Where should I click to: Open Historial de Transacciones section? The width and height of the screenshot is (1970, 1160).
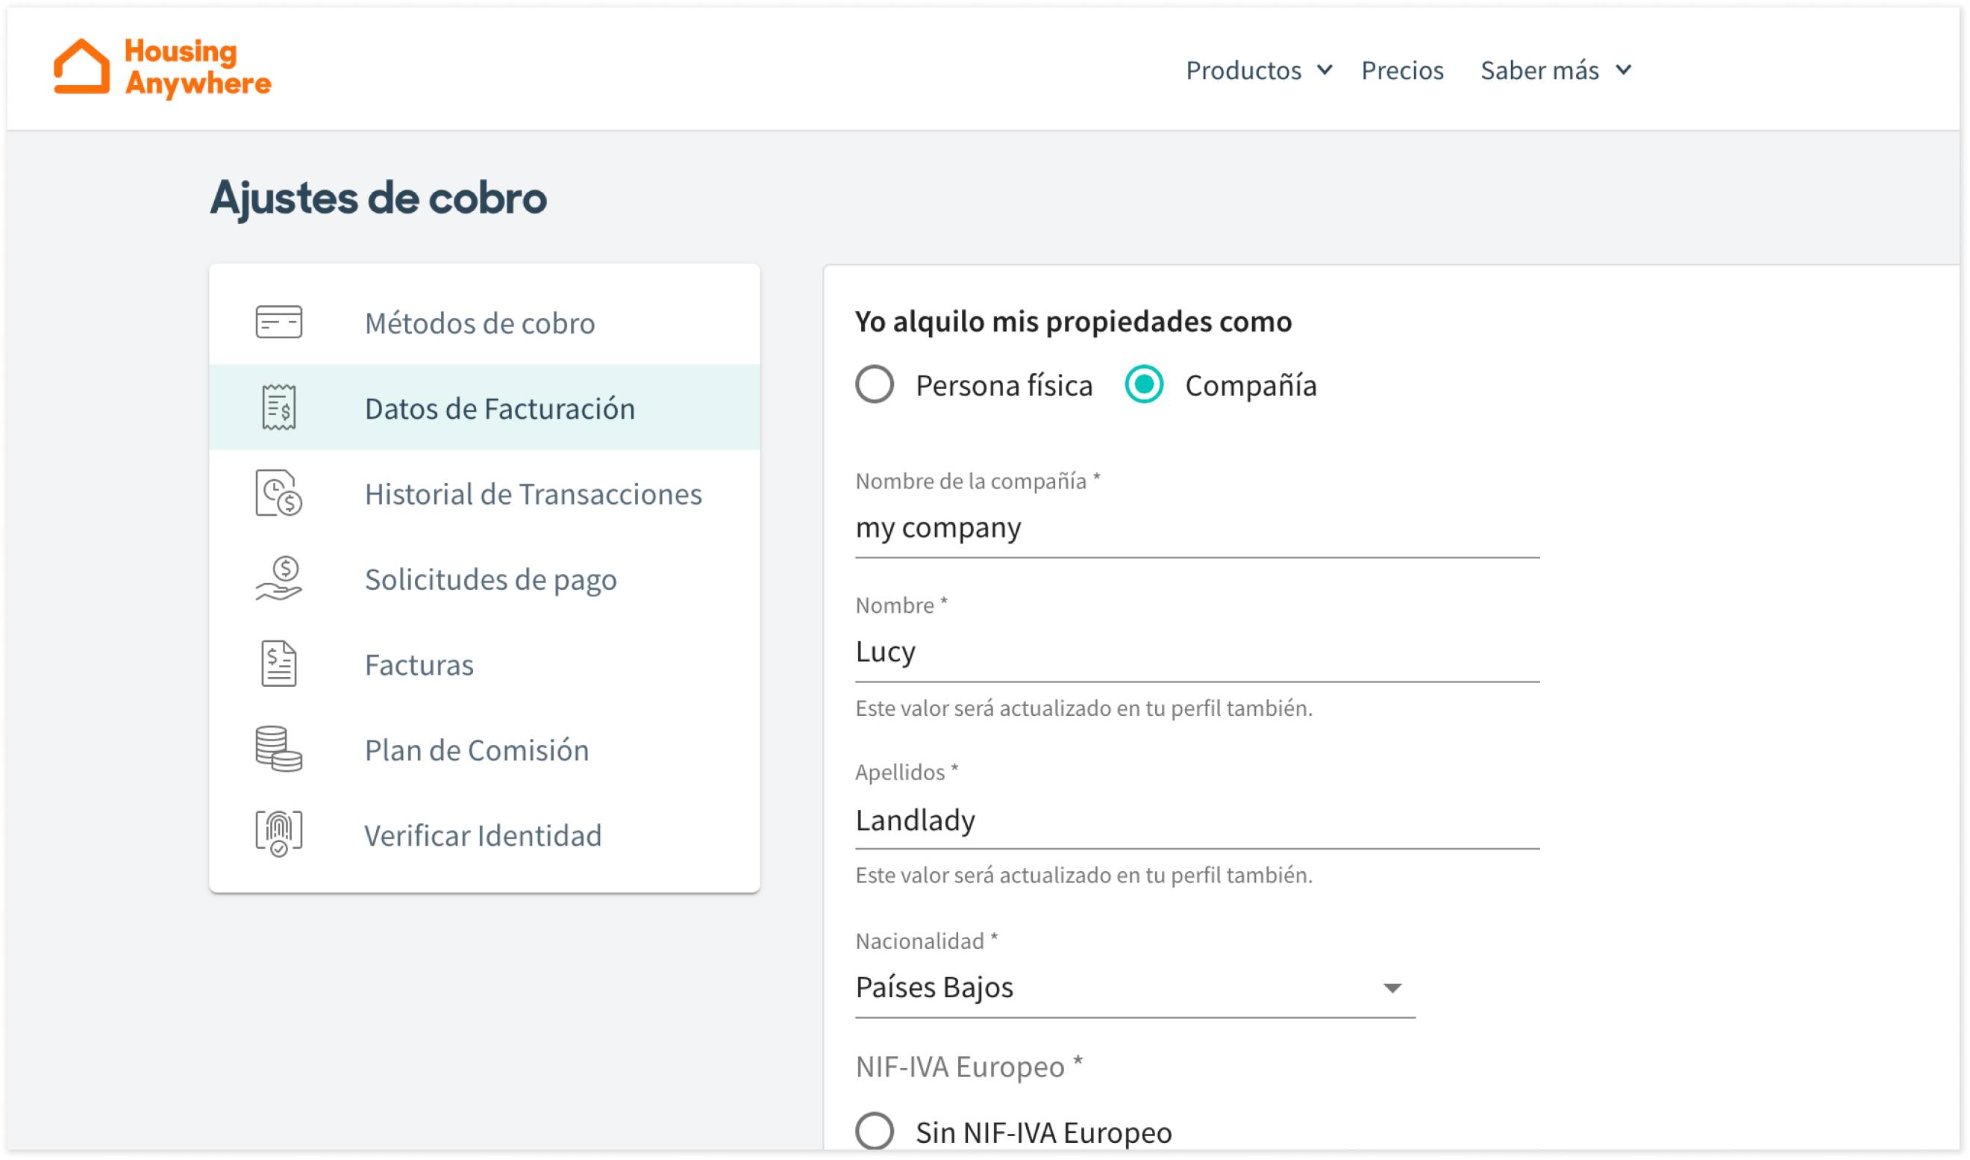click(x=533, y=493)
